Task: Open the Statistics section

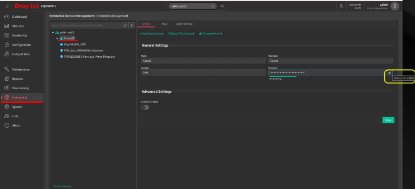Action: point(18,26)
